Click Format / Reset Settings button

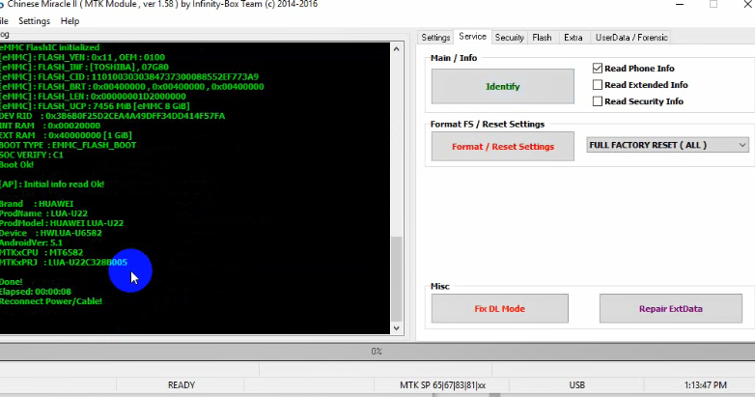[502, 147]
